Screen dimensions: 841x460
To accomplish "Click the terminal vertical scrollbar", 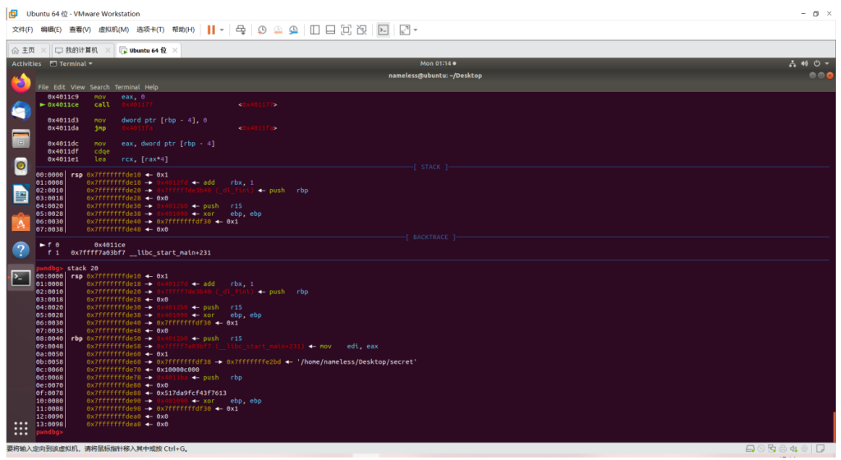I will [x=834, y=427].
